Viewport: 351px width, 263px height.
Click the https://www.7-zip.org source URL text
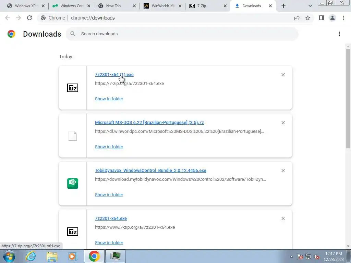click(x=135, y=227)
